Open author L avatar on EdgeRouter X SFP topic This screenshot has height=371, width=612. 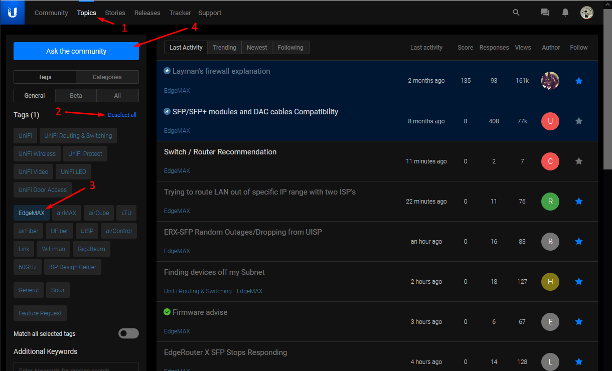550,361
